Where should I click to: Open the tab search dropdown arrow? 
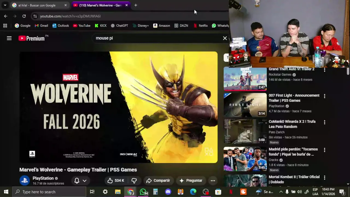[x=5, y=5]
